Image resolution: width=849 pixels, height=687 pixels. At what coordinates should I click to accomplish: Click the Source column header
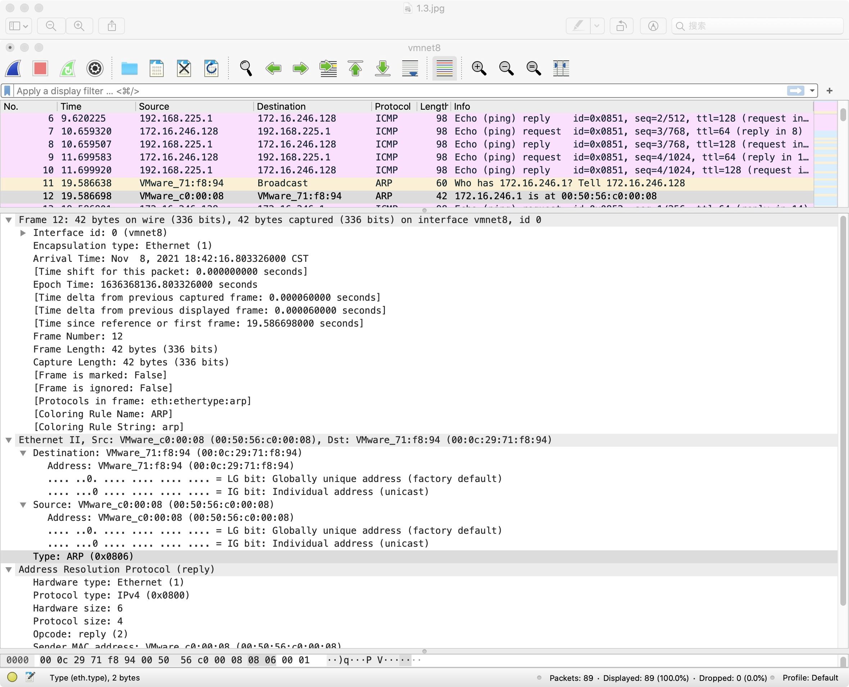[154, 106]
